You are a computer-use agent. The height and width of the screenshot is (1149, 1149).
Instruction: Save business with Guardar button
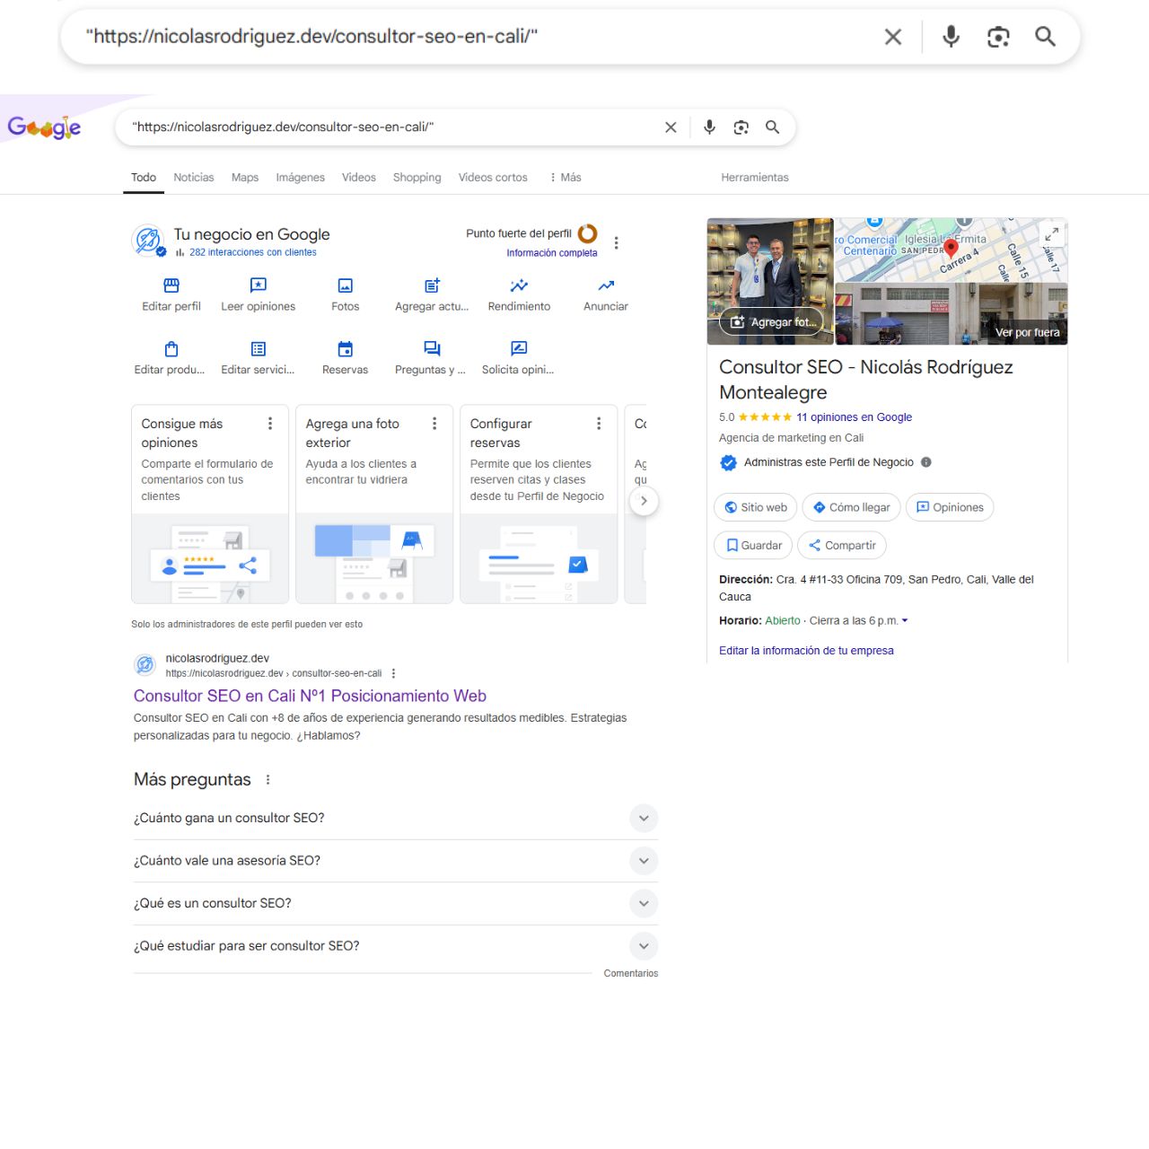(x=753, y=545)
